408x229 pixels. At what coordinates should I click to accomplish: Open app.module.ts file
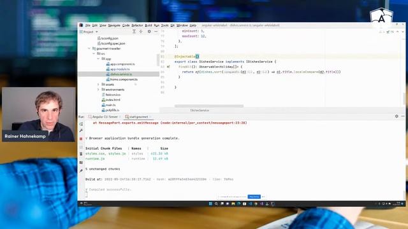118,69
